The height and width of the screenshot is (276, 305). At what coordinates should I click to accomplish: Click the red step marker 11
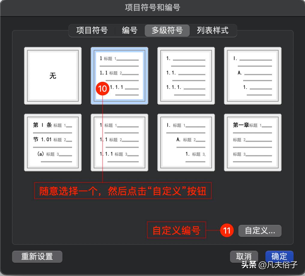point(227,231)
